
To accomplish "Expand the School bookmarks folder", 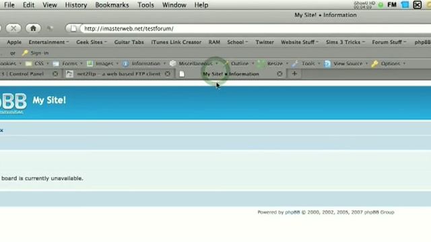I will click(x=238, y=42).
